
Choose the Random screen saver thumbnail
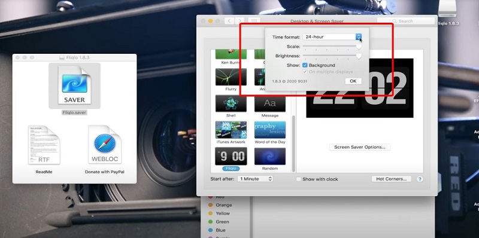[270, 156]
